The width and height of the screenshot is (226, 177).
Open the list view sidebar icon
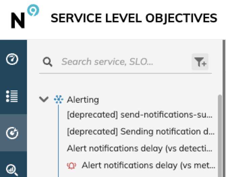pos(12,96)
